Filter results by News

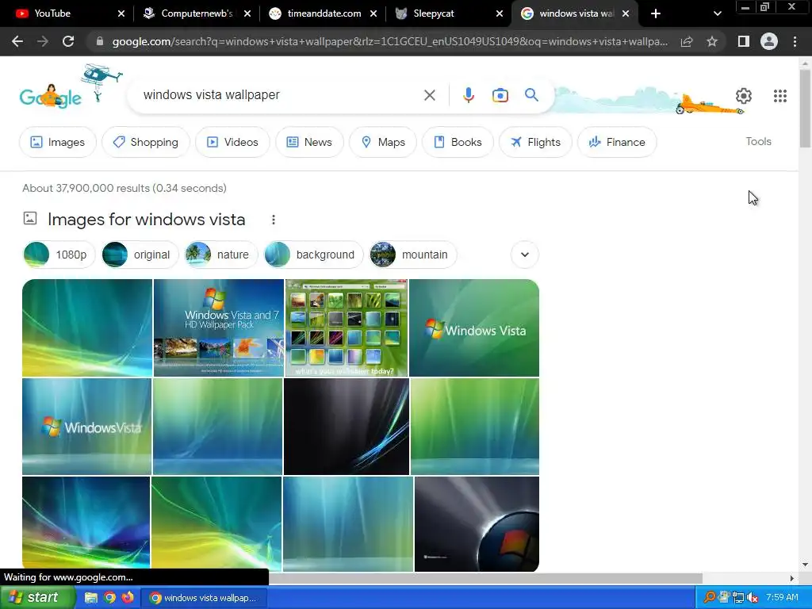tap(309, 142)
